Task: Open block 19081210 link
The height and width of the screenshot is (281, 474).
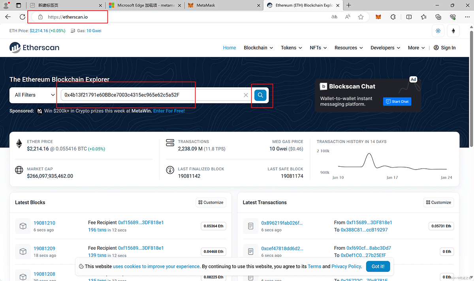Action: [44, 223]
